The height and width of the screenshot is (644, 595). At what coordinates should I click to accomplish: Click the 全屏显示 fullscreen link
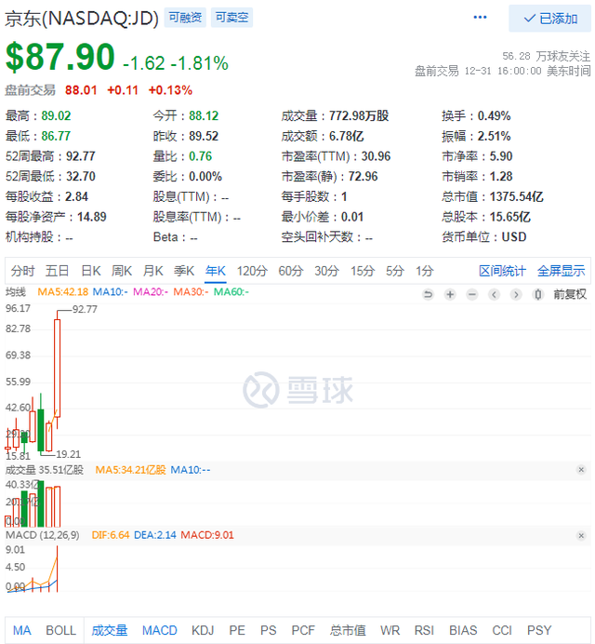pyautogui.click(x=561, y=271)
